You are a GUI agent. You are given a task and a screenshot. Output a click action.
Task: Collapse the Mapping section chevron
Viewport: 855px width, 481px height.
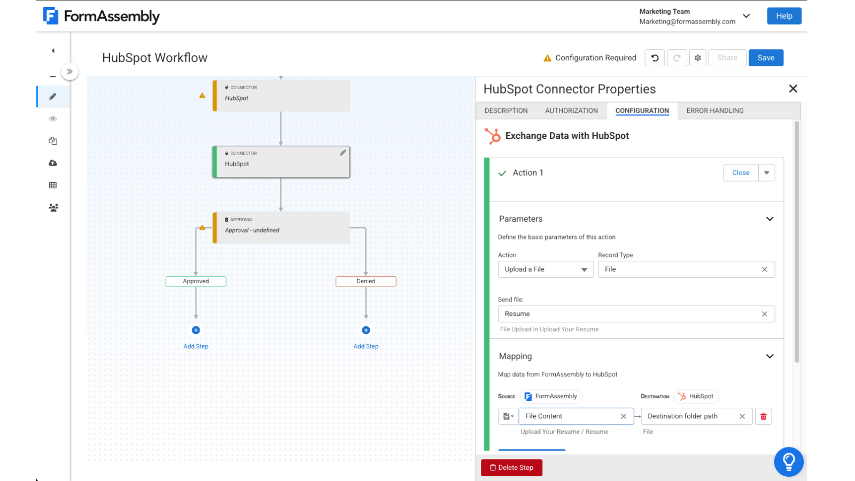770,356
